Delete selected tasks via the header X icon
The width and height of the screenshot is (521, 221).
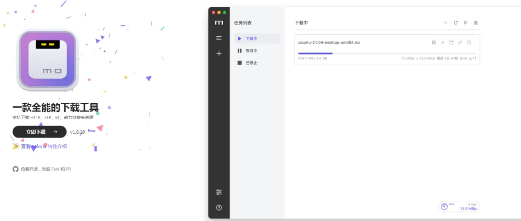click(x=446, y=23)
